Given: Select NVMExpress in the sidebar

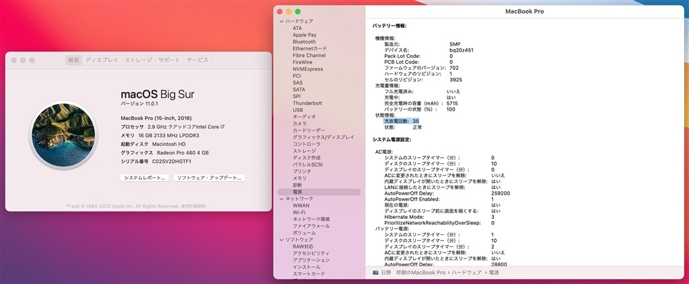Looking at the screenshot, I should 308,69.
